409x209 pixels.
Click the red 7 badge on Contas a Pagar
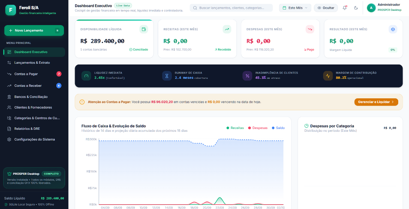59,74
